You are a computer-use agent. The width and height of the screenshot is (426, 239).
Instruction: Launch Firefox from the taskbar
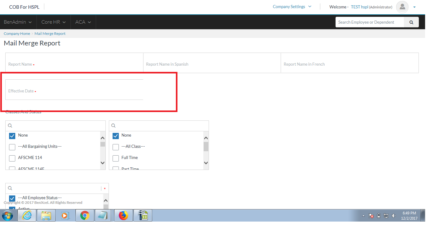tap(123, 215)
